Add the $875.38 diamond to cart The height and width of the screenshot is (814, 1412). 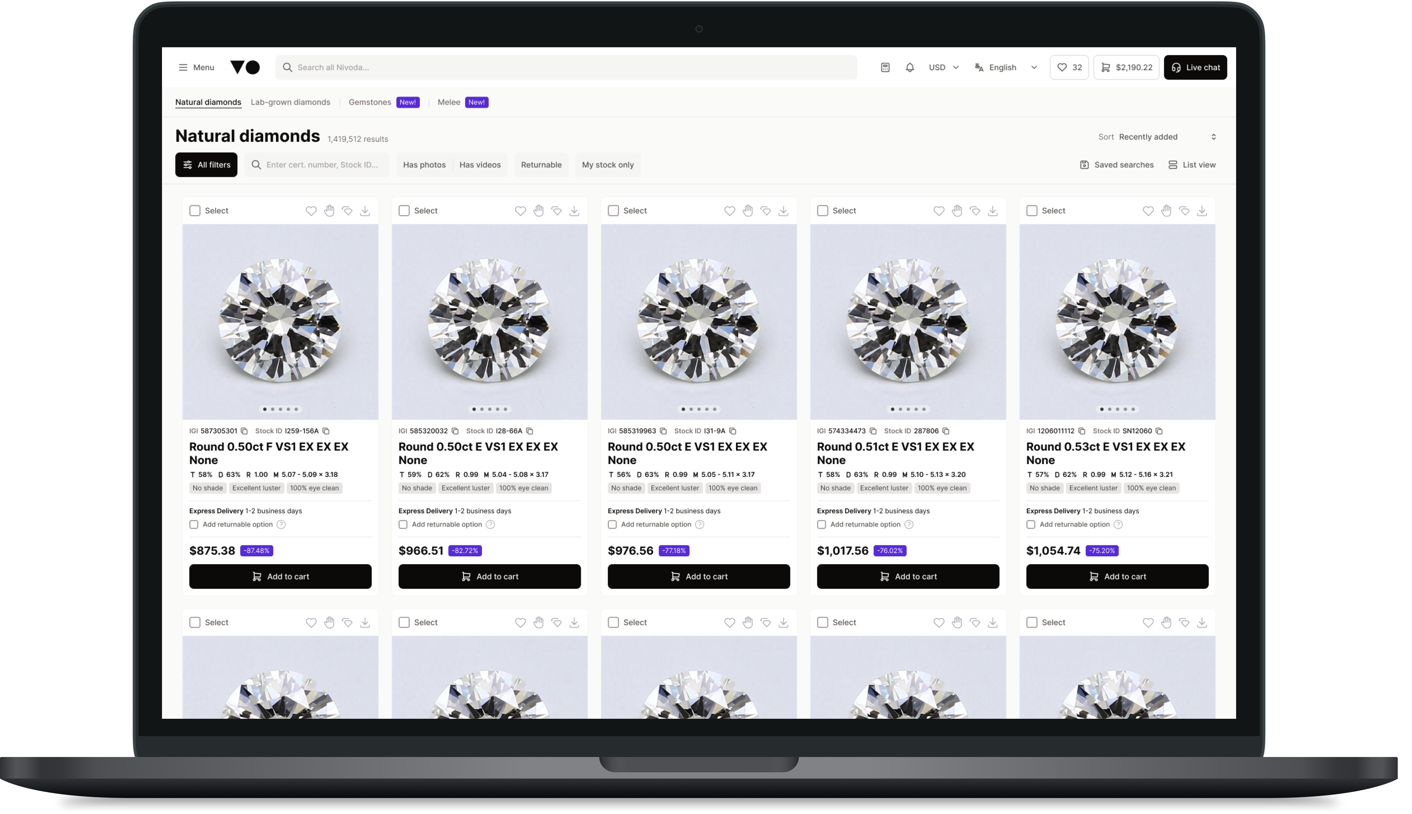tap(280, 576)
